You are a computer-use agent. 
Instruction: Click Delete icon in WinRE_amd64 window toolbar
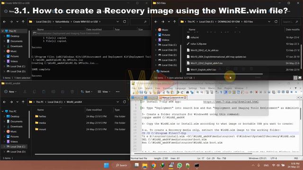72,92
